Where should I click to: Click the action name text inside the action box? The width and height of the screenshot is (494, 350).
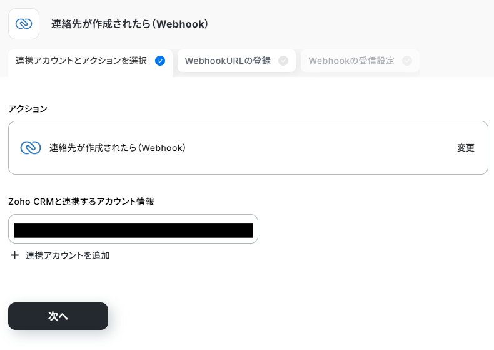point(118,148)
